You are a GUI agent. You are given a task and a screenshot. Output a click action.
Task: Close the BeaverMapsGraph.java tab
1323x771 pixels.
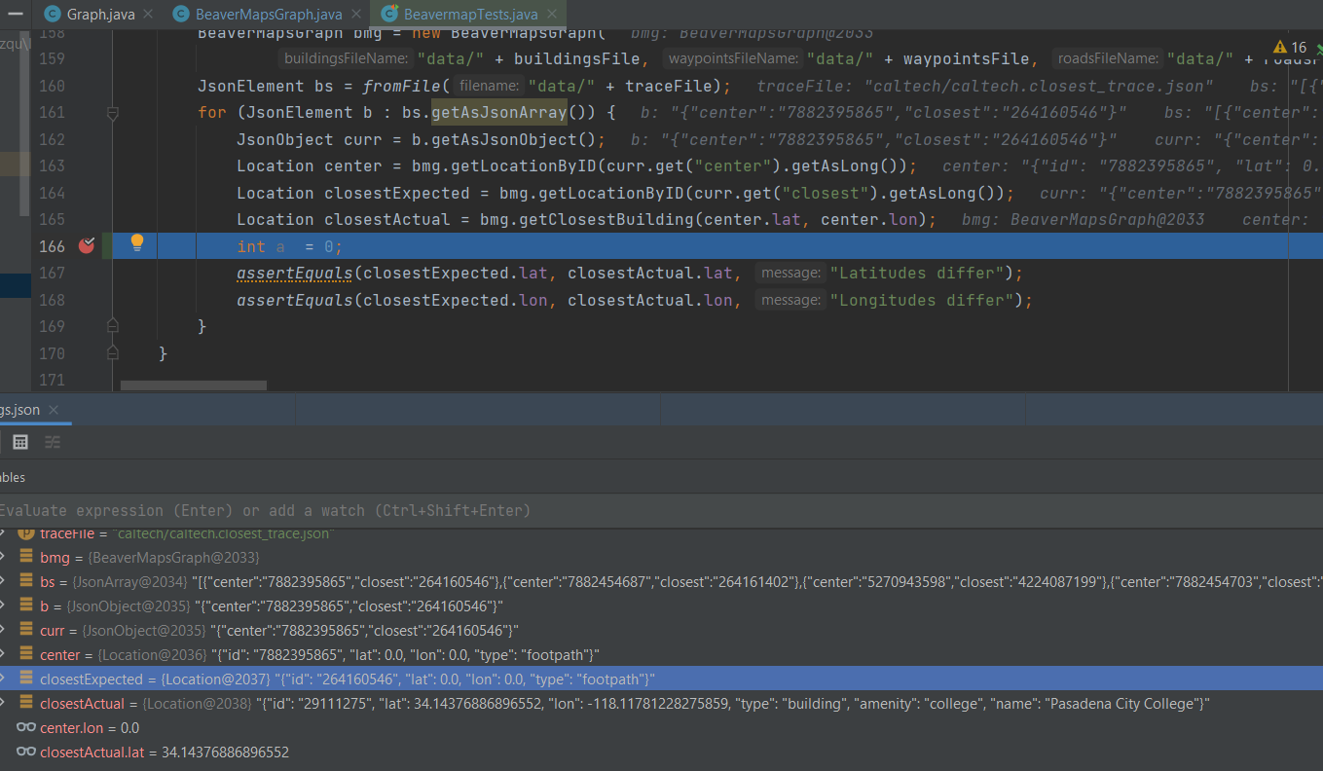tap(354, 15)
